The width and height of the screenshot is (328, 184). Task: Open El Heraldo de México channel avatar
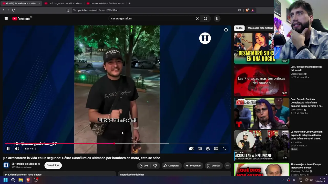coord(6,165)
